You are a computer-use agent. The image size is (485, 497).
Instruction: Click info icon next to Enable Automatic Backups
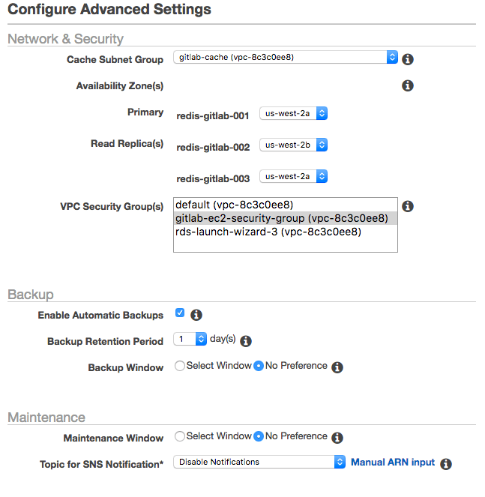pyautogui.click(x=196, y=316)
